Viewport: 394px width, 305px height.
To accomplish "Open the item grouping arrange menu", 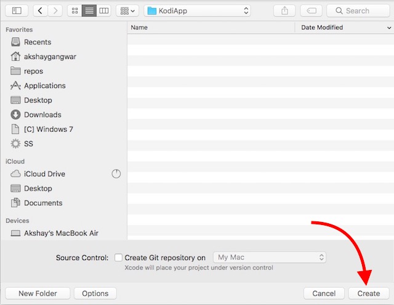I will [127, 11].
